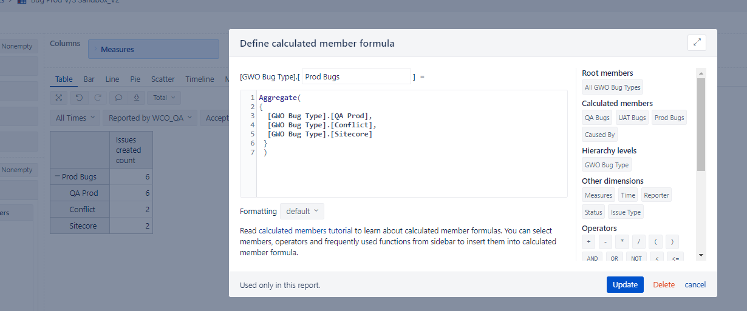The height and width of the screenshot is (311, 747).
Task: Click the Prod Bugs member name field
Action: 356,77
